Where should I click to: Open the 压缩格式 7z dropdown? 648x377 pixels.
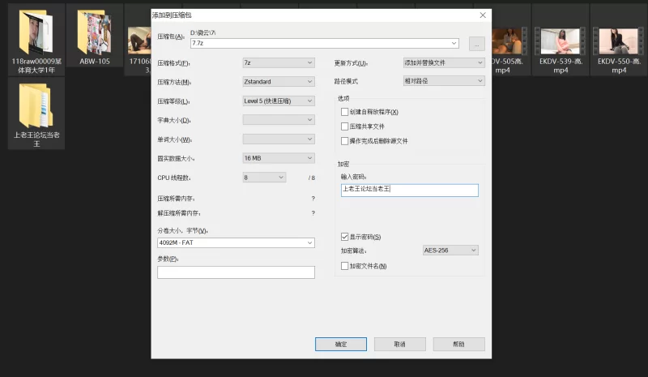(x=278, y=62)
